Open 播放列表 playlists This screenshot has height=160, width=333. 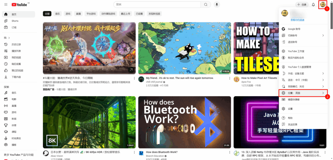[x=19, y=51]
